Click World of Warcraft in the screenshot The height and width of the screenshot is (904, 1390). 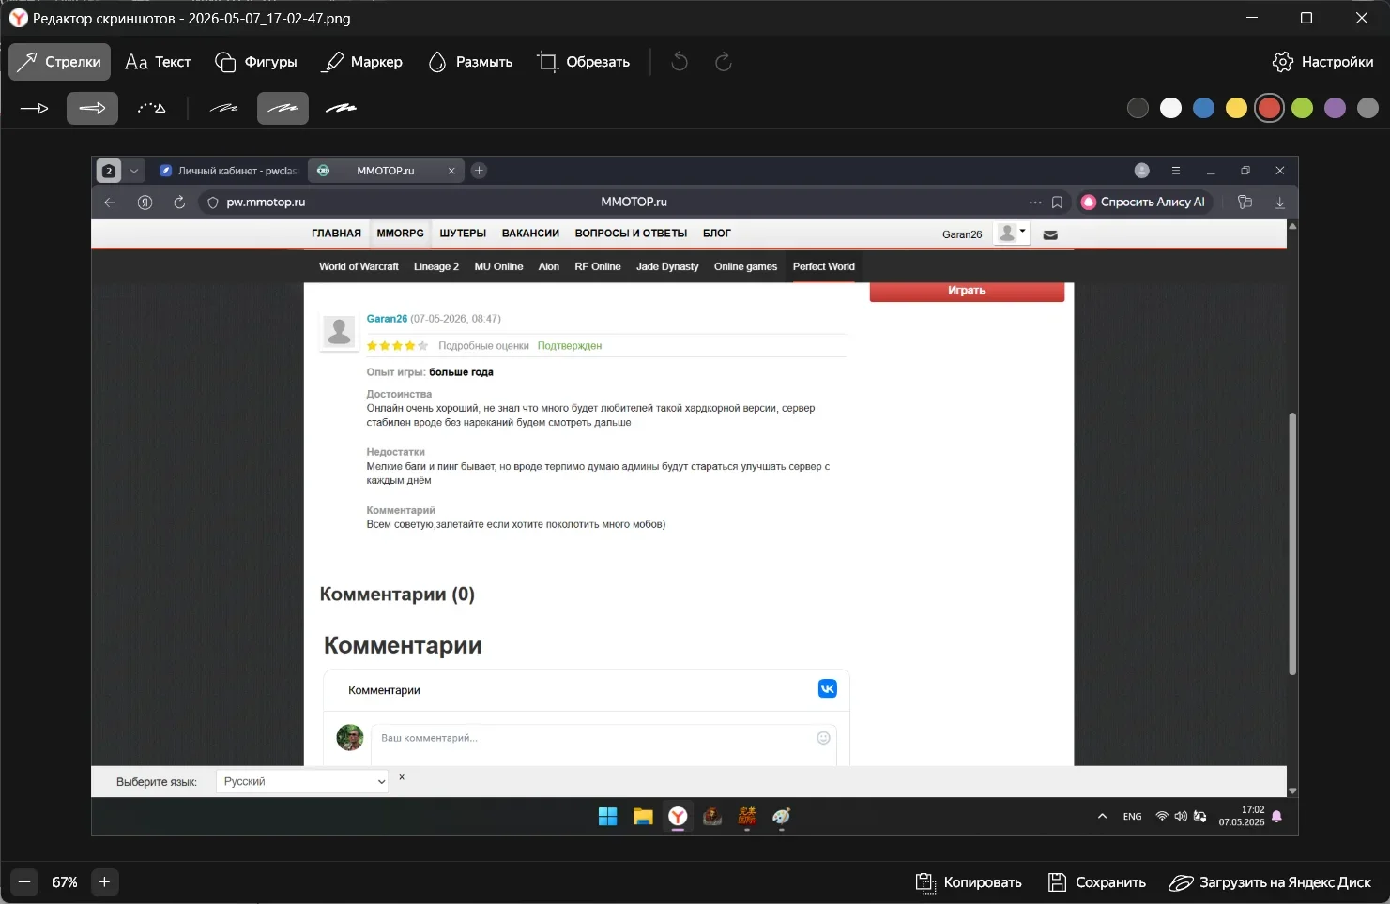[x=359, y=266]
